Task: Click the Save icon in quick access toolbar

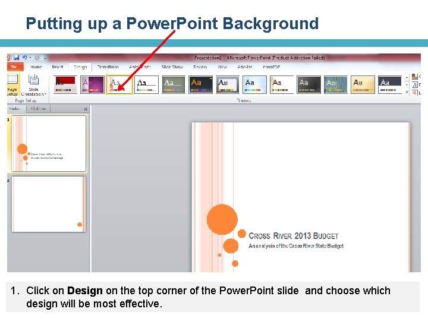Action: tap(17, 58)
